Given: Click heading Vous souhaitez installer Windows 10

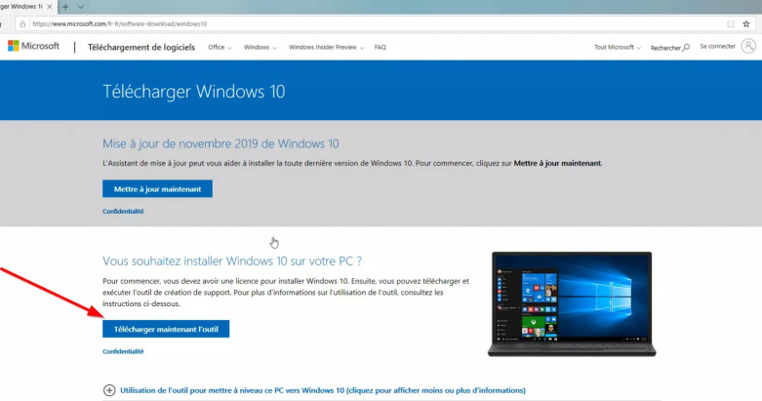Looking at the screenshot, I should 232,261.
